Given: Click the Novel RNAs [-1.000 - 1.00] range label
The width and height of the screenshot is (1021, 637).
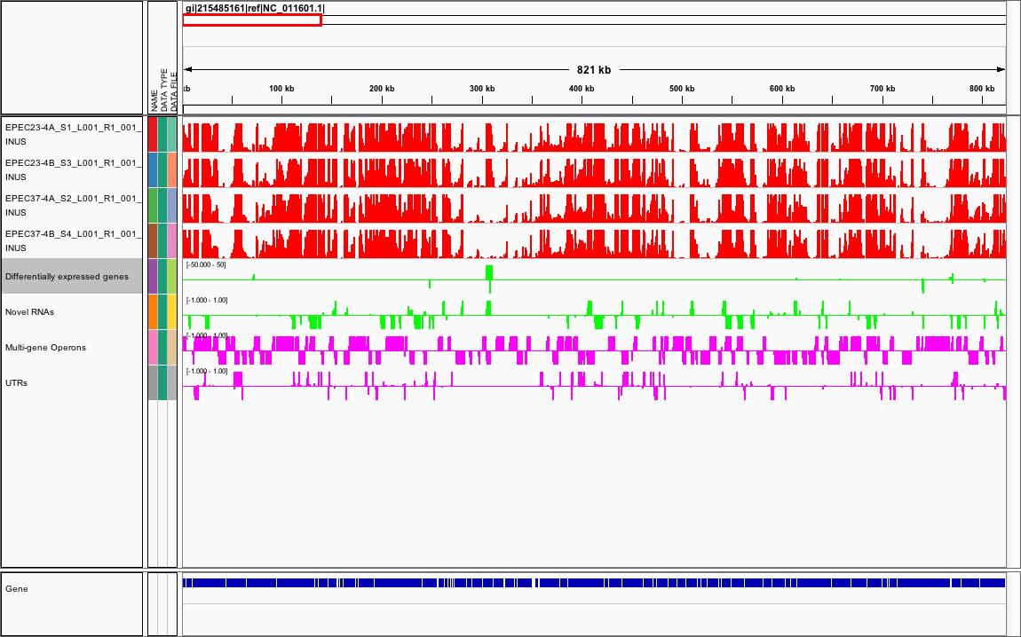Looking at the screenshot, I should [x=207, y=300].
